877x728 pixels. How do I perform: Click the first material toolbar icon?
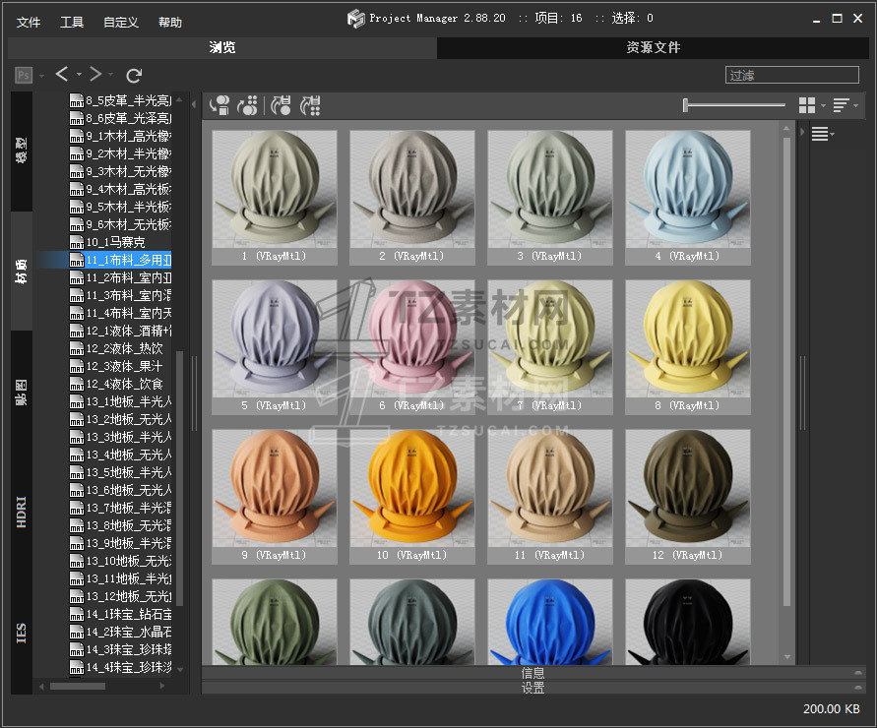click(219, 105)
